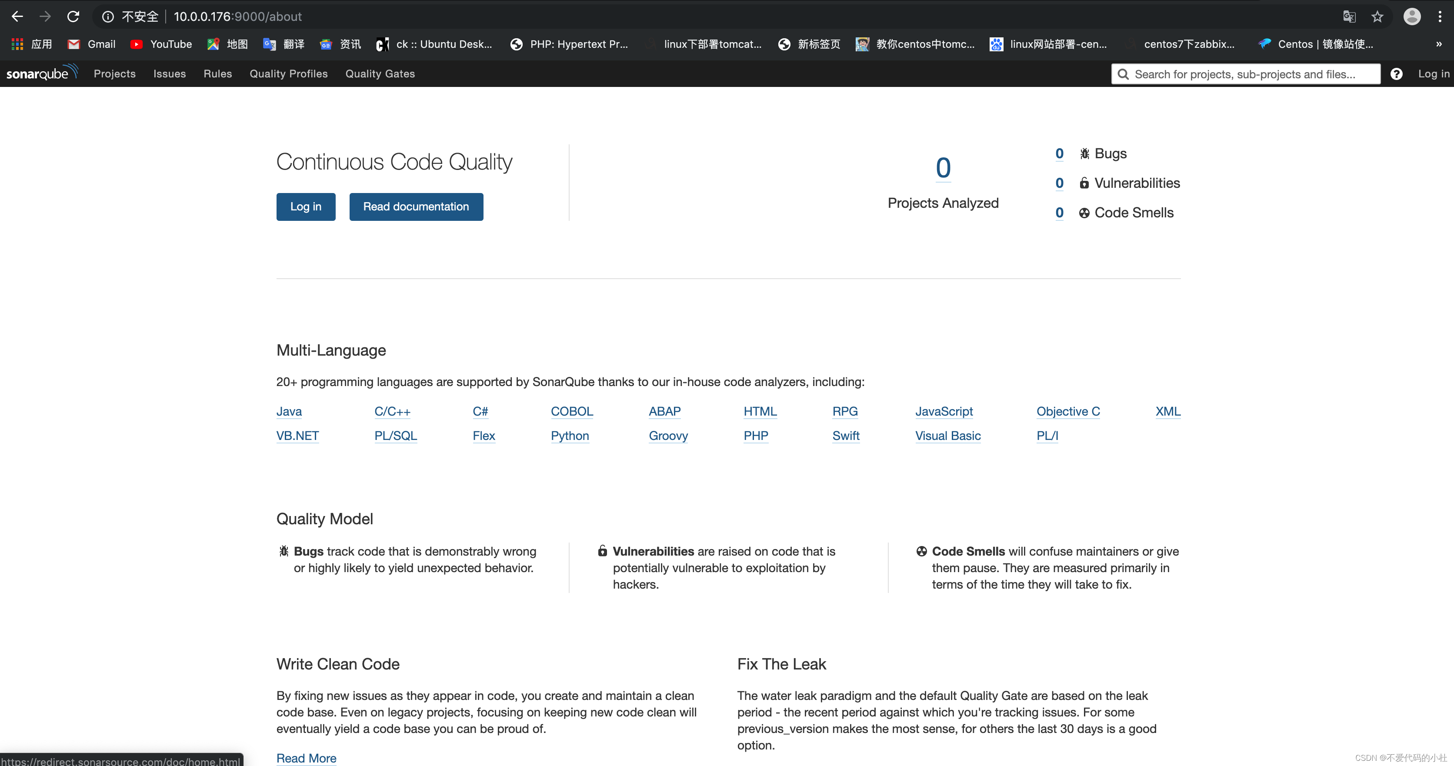Open the PL/I language link
The image size is (1454, 766).
click(1047, 436)
